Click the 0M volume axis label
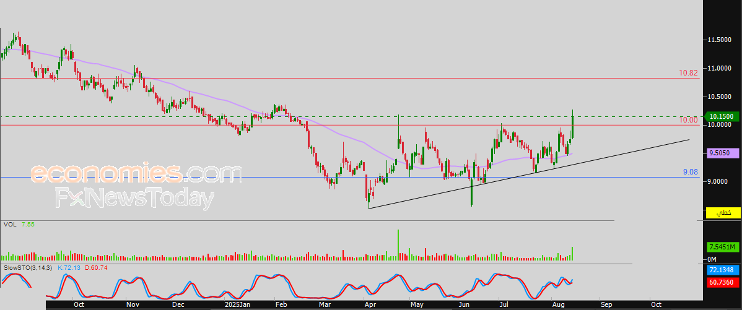742x310 pixels. coord(712,259)
